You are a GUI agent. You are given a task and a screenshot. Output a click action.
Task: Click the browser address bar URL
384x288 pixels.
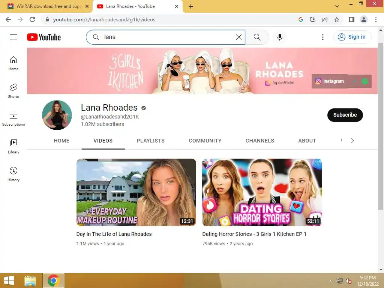point(104,19)
